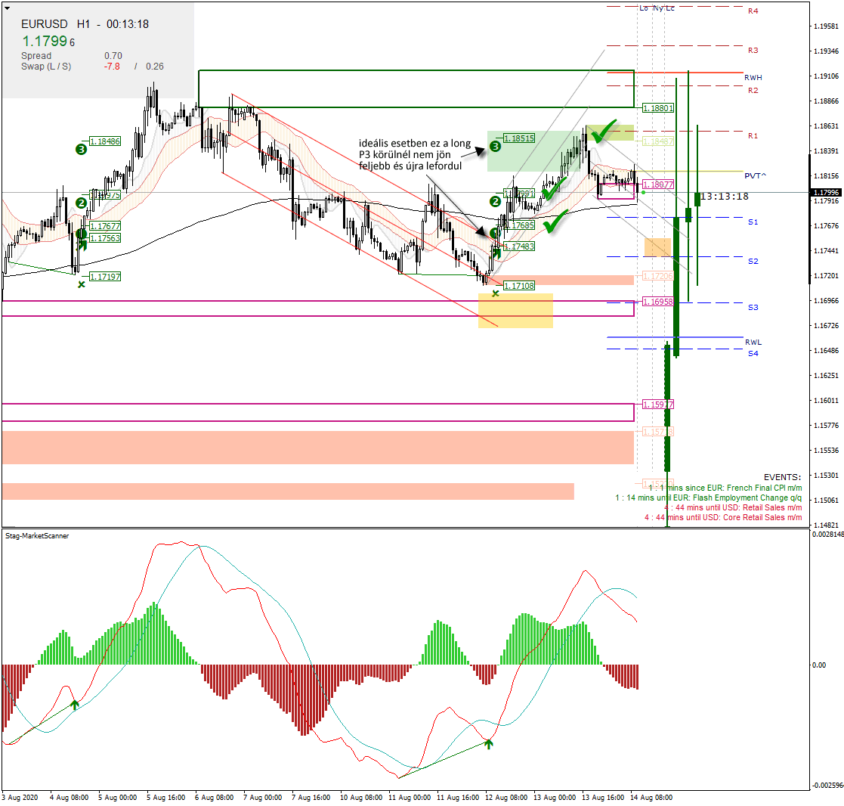844x806 pixels.
Task: Click the R4 resistance level label
Action: pyautogui.click(x=753, y=11)
